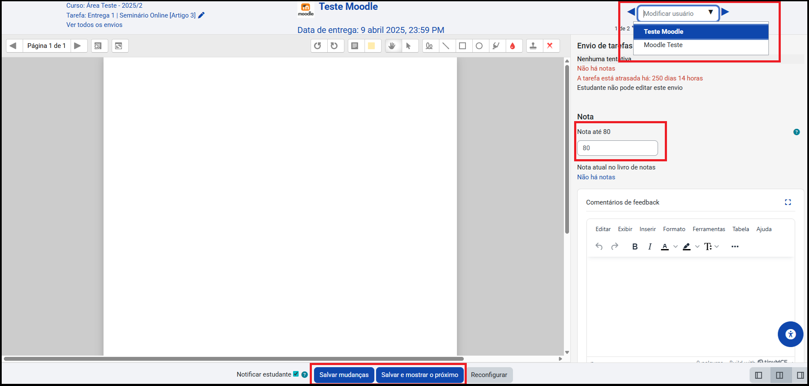The width and height of the screenshot is (809, 386).
Task: Open the Modificar usuário dropdown
Action: point(678,13)
